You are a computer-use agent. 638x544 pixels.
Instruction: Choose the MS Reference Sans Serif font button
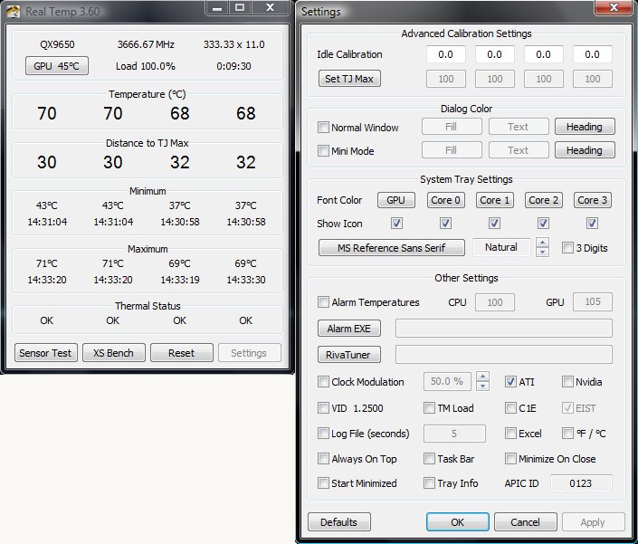pos(392,247)
